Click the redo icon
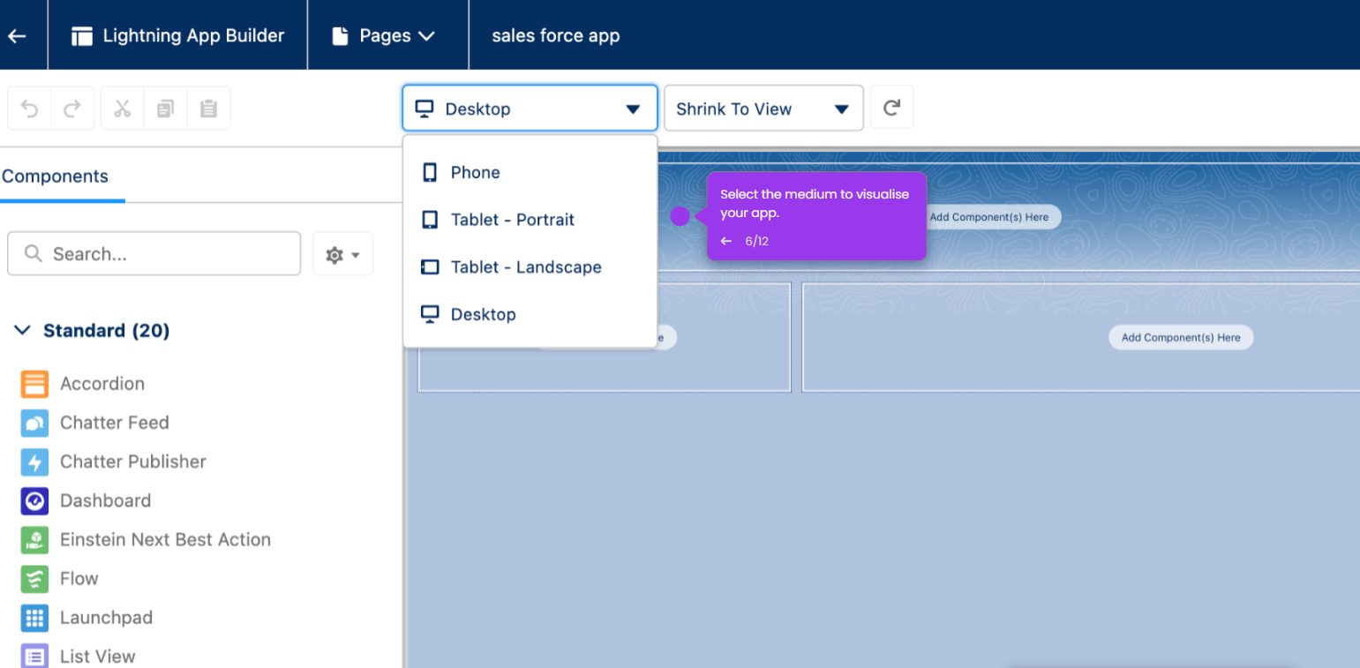 click(72, 109)
